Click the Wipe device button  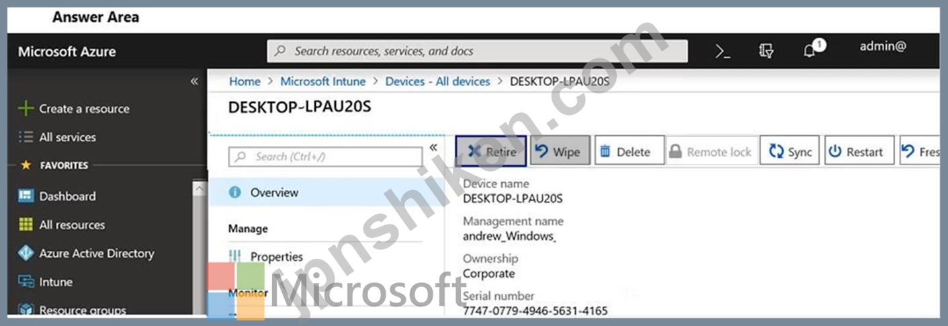(x=560, y=151)
